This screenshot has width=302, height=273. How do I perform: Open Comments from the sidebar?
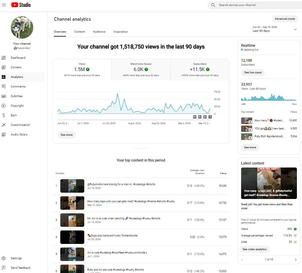(x=18, y=87)
